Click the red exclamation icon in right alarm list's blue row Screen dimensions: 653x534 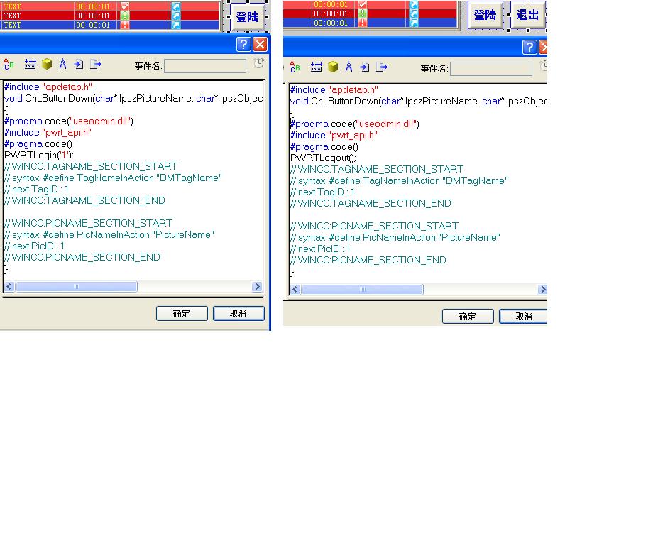363,23
